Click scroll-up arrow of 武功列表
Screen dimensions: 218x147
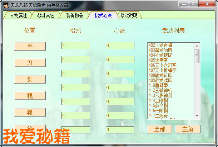coord(197,45)
